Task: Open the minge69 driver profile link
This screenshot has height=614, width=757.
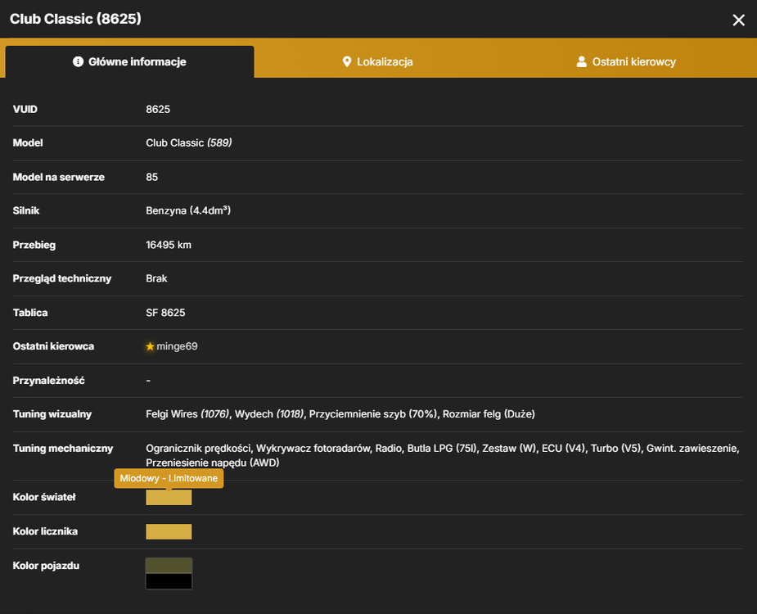Action: click(177, 346)
